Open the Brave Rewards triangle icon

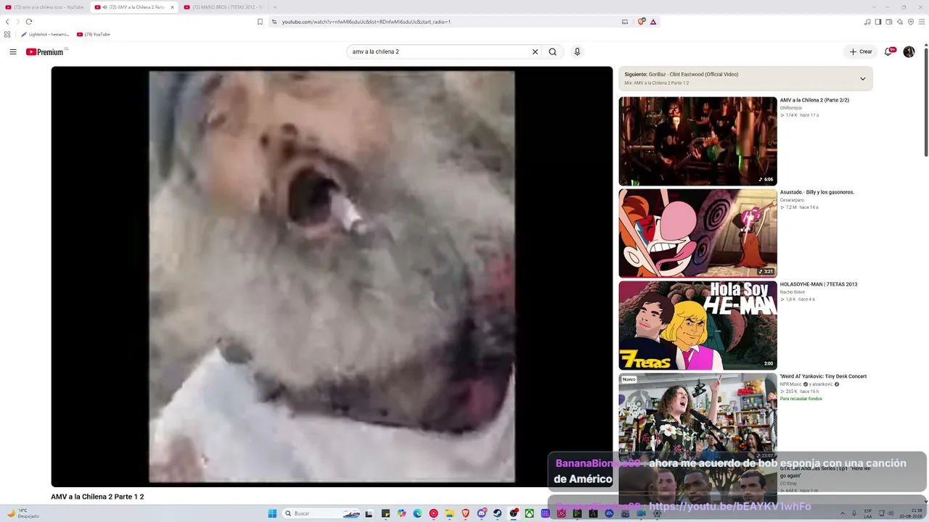653,22
